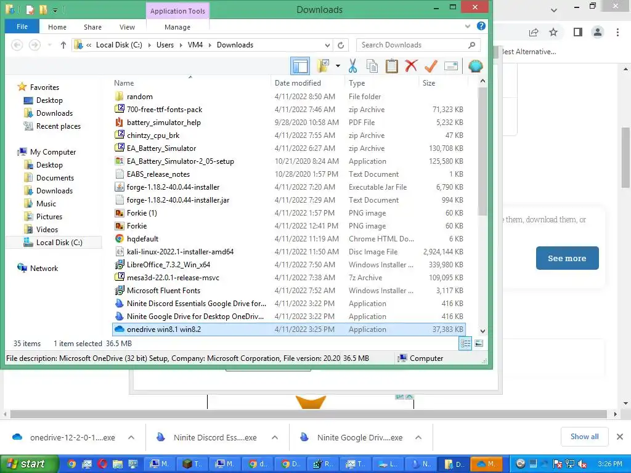Select the kali-linux-2022.1-installer-amd64 disc image
The height and width of the screenshot is (473, 631).
pos(289,252)
